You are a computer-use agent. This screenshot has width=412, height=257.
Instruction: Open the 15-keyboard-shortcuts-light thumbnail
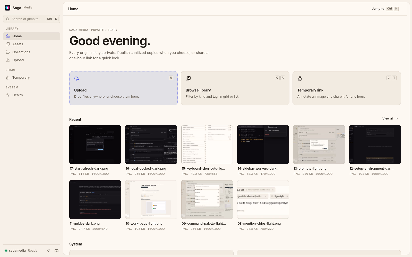[x=207, y=144]
